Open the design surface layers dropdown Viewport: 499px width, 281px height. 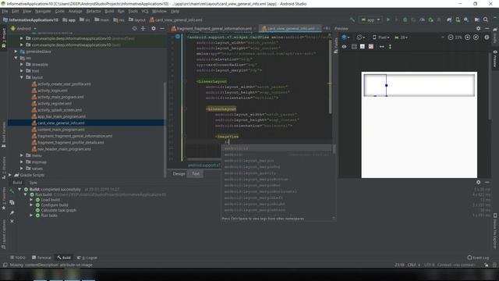[x=345, y=37]
